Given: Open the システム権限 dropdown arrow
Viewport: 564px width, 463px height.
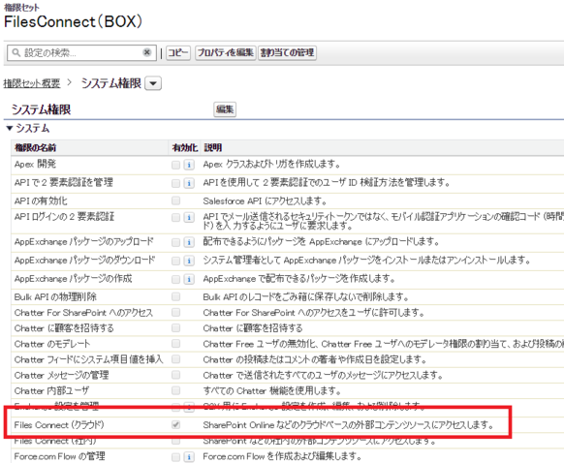Looking at the screenshot, I should coord(153,83).
